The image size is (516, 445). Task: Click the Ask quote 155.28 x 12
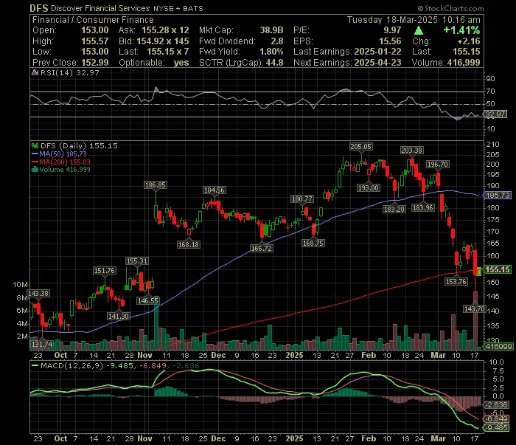pos(165,30)
